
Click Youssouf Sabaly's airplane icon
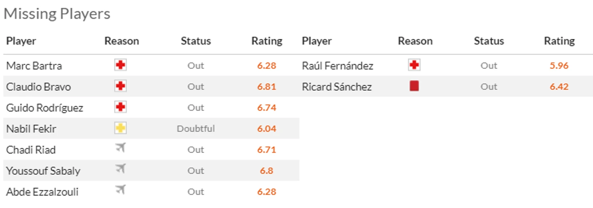pyautogui.click(x=120, y=170)
